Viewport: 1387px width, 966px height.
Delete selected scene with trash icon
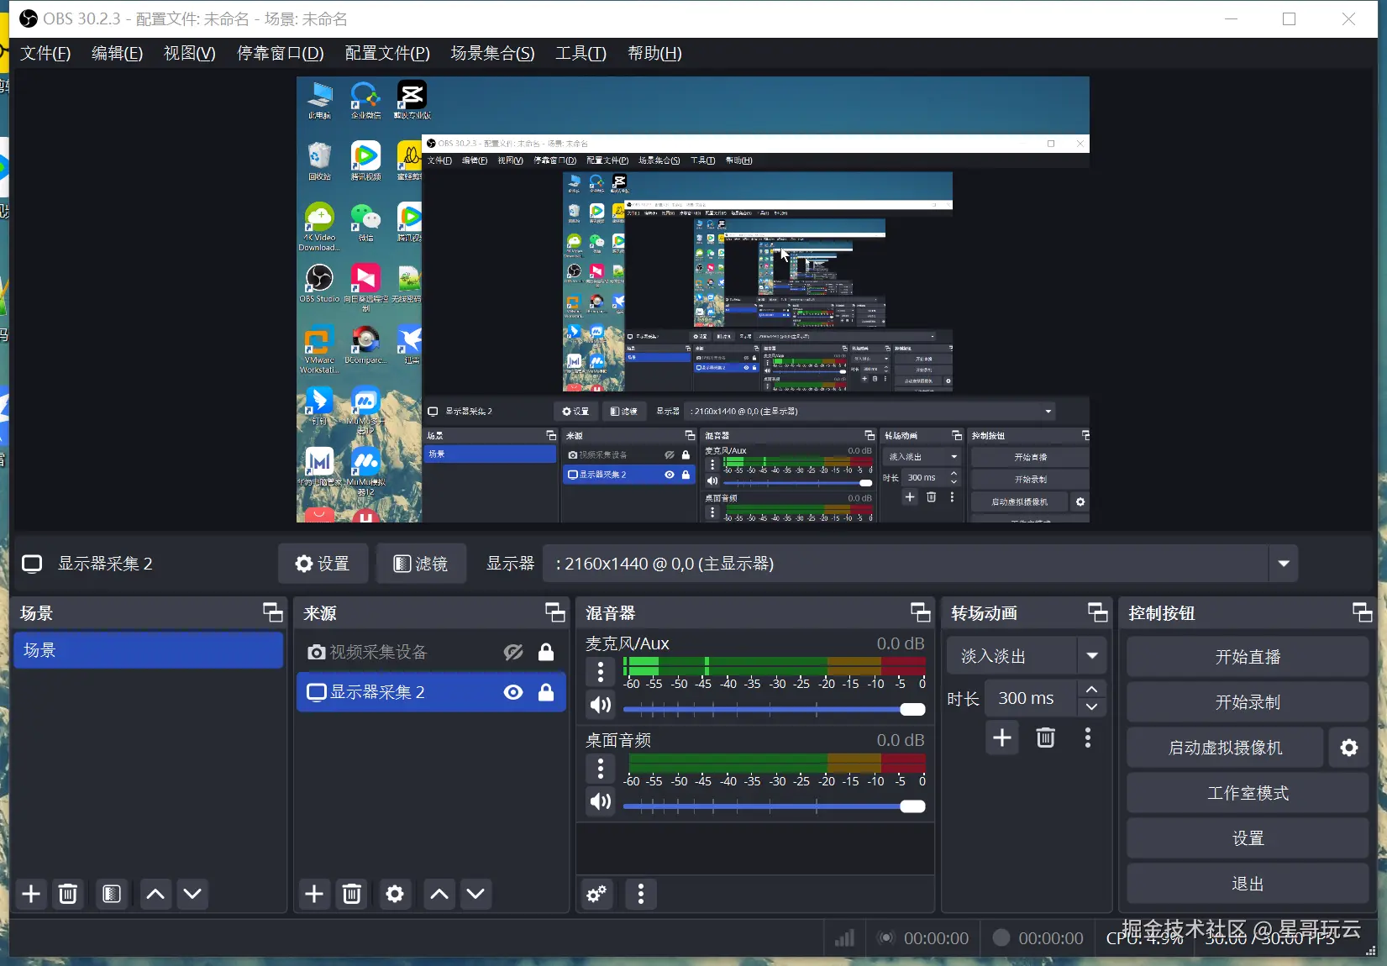click(x=68, y=894)
